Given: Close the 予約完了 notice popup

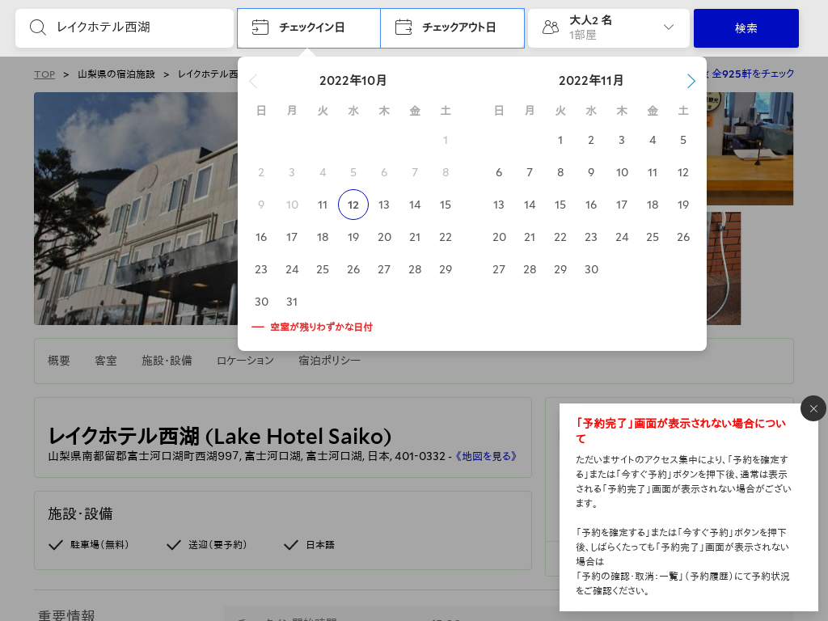Looking at the screenshot, I should tap(813, 408).
